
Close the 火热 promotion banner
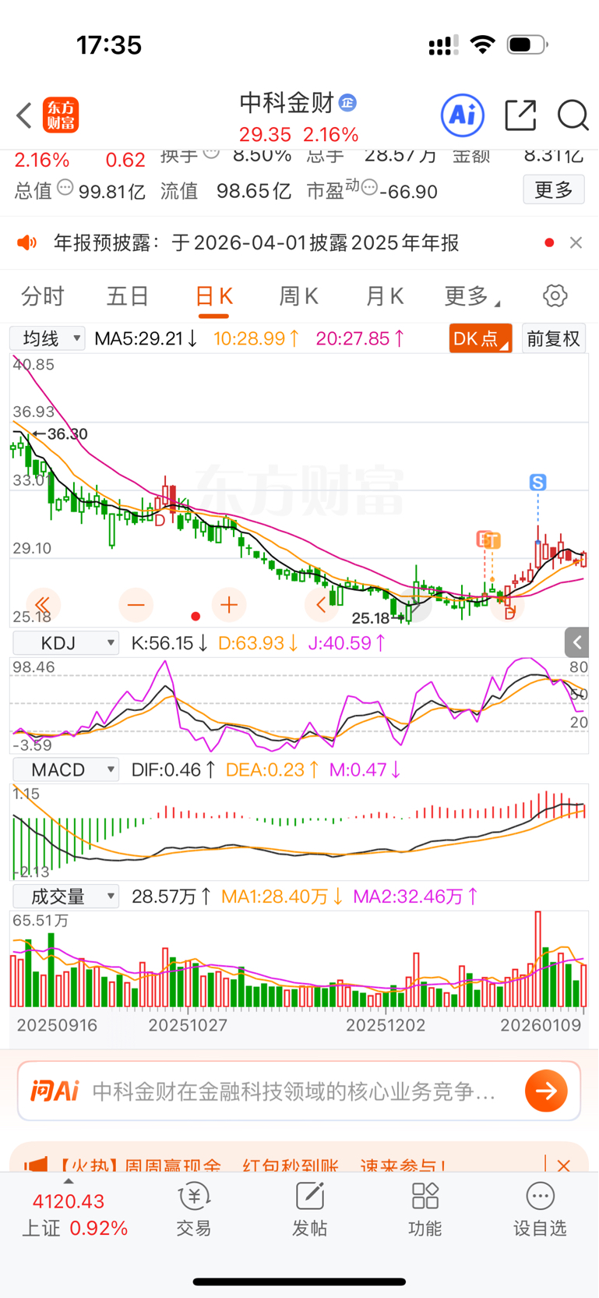564,1165
